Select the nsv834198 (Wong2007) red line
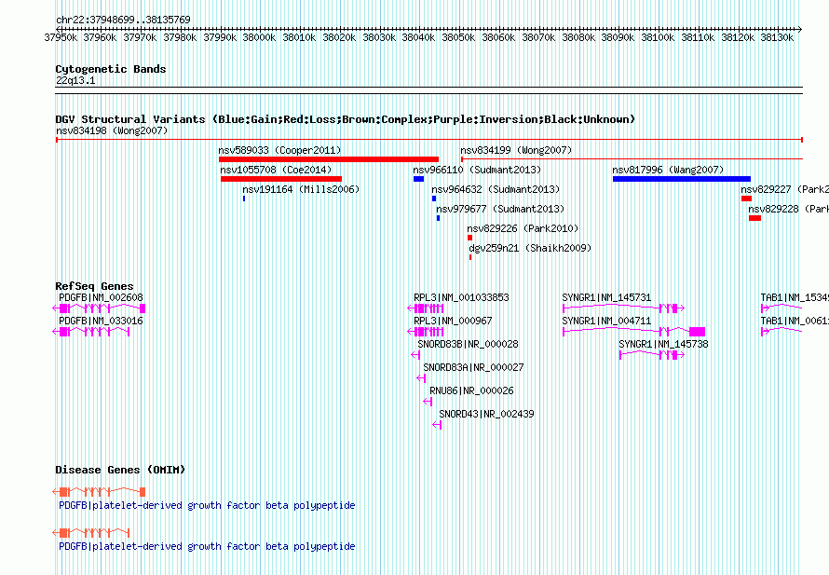Viewport: 829px width, 575px height. [429, 140]
